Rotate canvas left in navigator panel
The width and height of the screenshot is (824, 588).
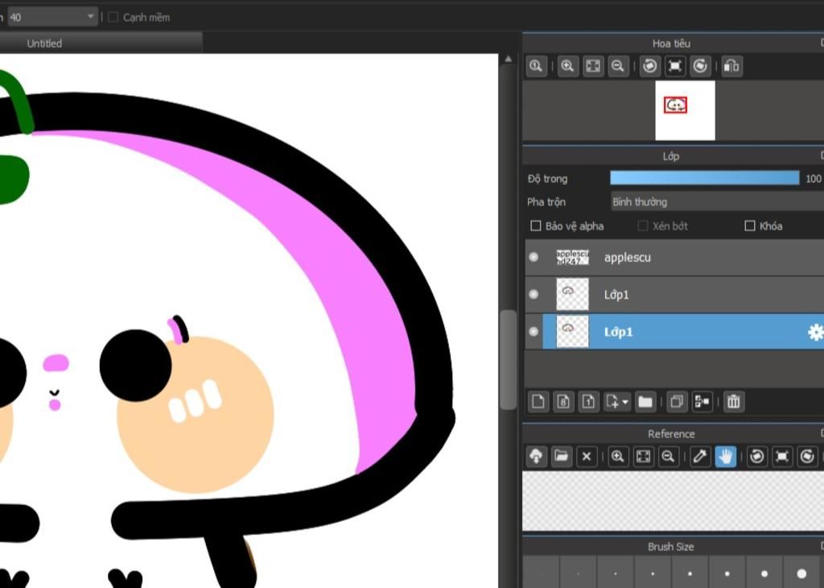pyautogui.click(x=650, y=66)
